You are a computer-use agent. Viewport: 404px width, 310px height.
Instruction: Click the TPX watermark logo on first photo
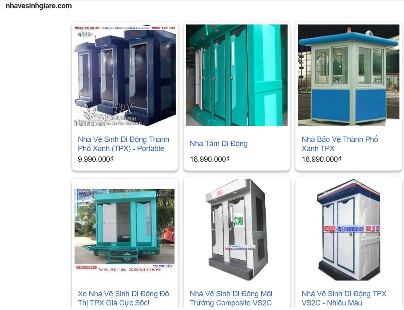124,108
